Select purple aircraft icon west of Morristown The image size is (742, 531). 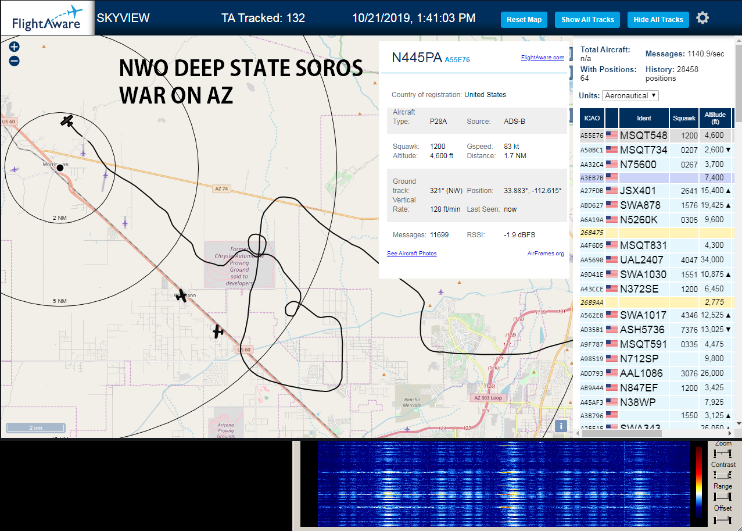tap(14, 170)
